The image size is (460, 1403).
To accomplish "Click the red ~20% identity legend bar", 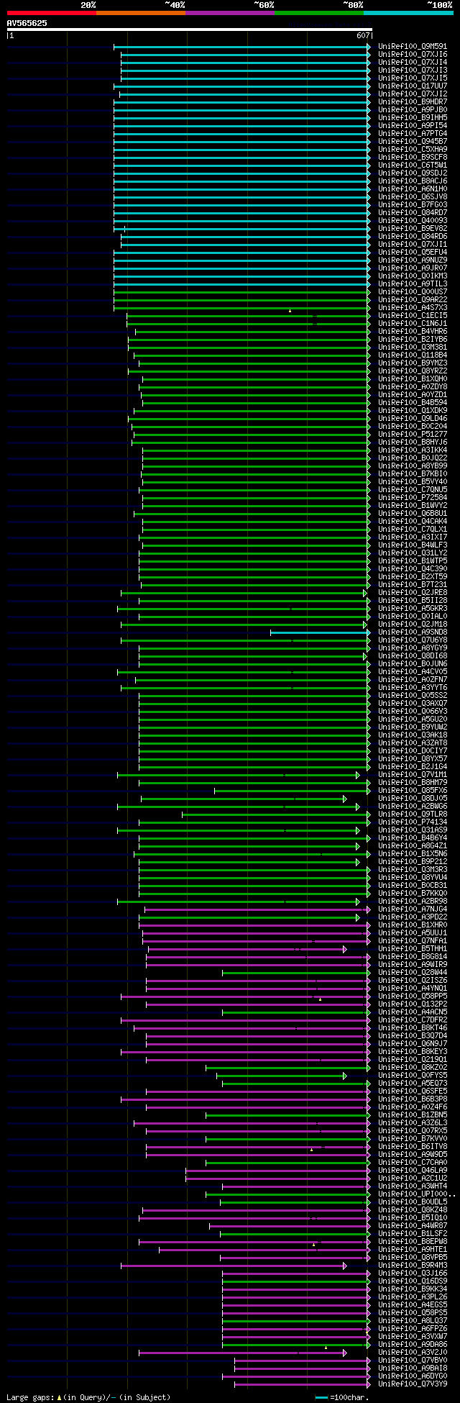I will [51, 12].
